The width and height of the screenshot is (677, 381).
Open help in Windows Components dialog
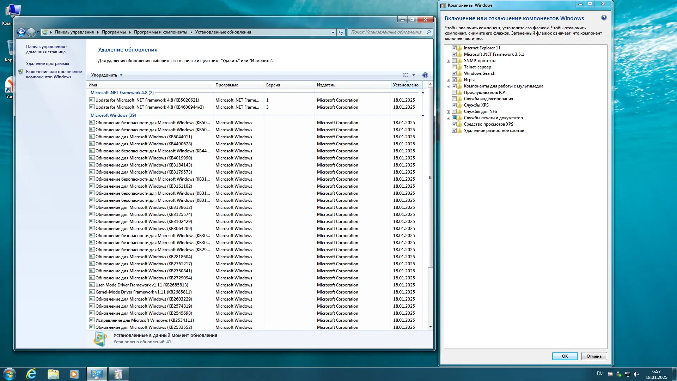(604, 18)
